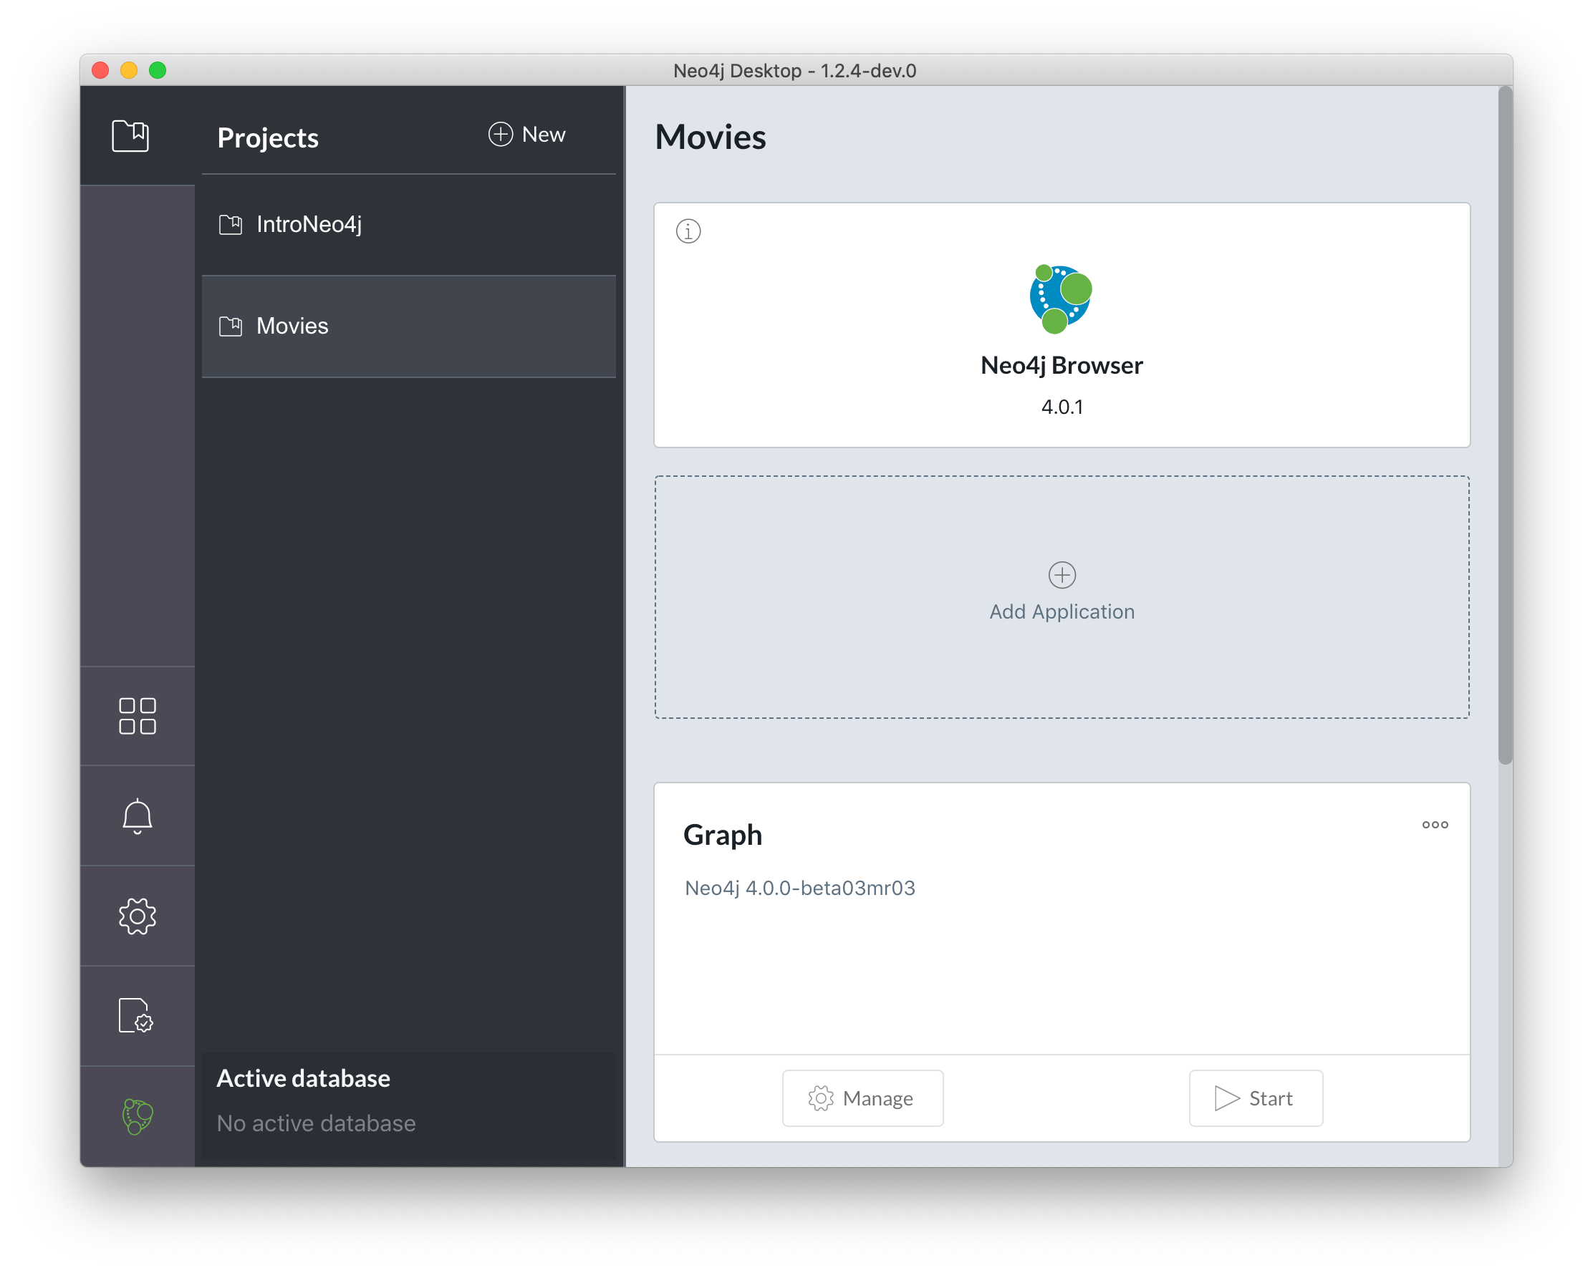Open the Graph three-dot options menu
The width and height of the screenshot is (1593, 1273).
tap(1434, 825)
